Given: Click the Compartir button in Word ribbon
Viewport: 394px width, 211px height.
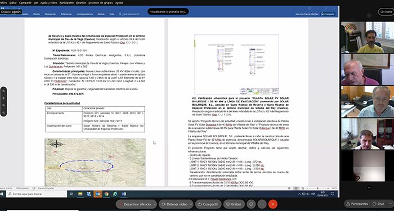Looking at the screenshot, I should [x=328, y=14].
